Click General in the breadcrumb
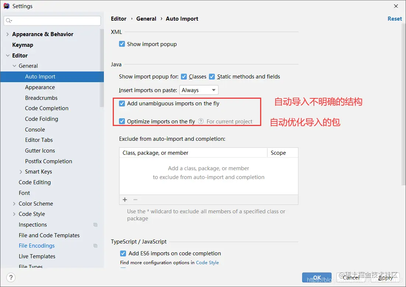406x287 pixels. coord(146,19)
